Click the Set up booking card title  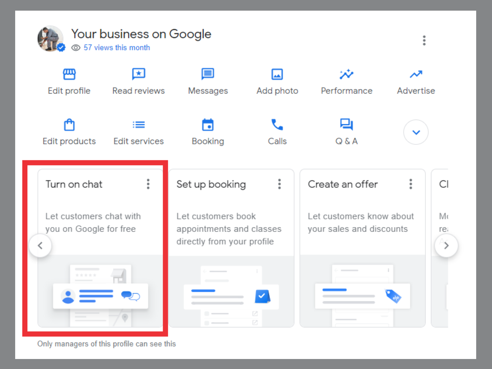point(211,184)
